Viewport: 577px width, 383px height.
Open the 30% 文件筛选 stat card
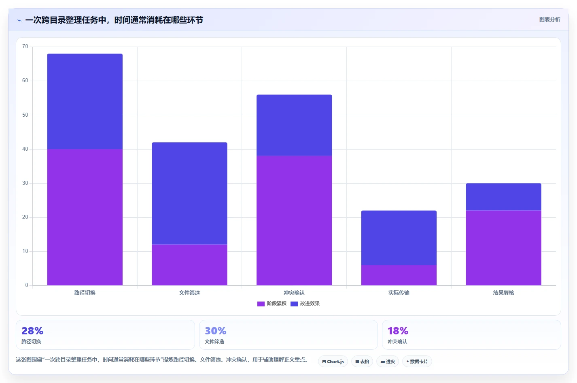288,335
